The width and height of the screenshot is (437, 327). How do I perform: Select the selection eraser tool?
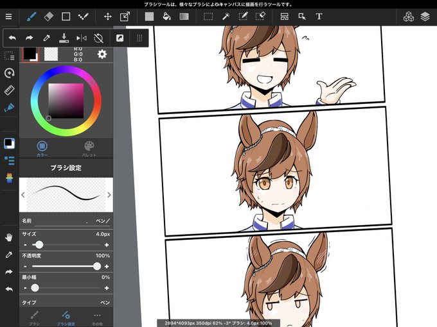[x=260, y=17]
